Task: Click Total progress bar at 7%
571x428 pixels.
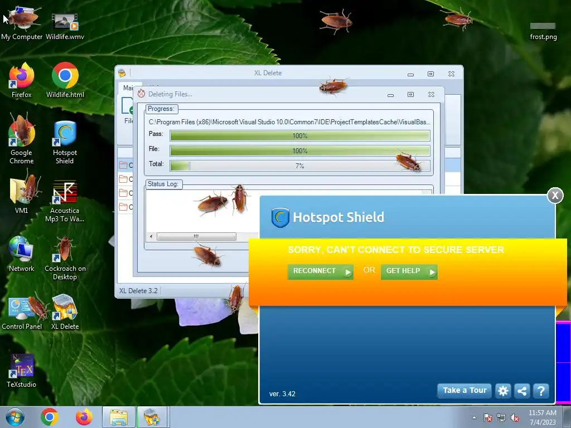Action: [x=299, y=166]
